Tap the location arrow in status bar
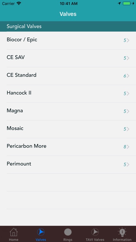Image resolution: width=136 pixels, height=242 pixels. click(x=119, y=4)
